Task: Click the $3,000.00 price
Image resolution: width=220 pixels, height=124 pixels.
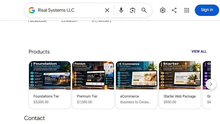Action: click(x=41, y=102)
